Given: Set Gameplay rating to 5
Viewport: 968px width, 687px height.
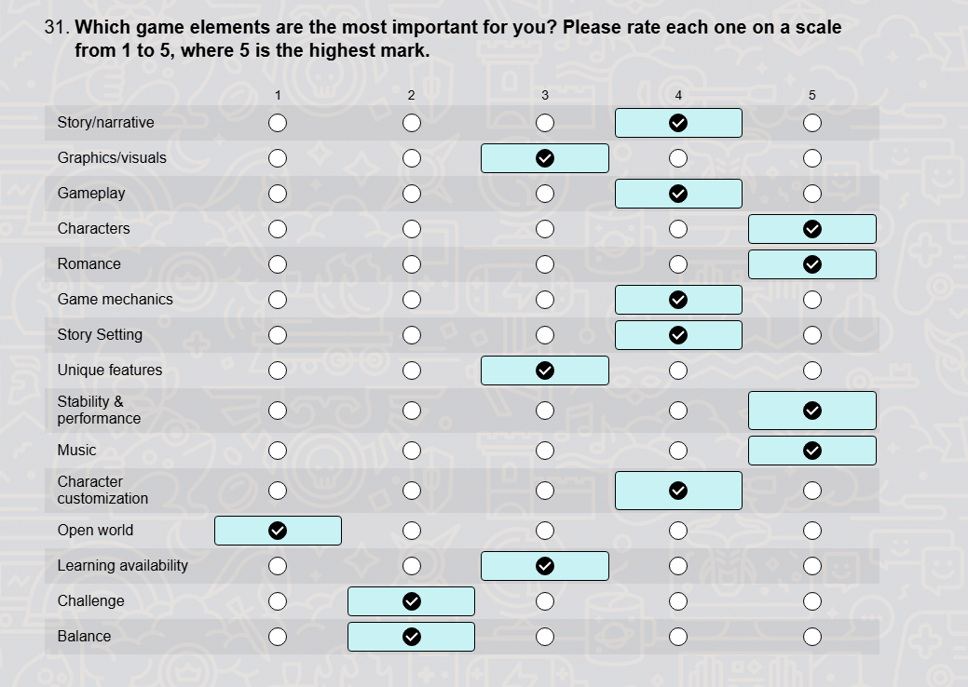Looking at the screenshot, I should [811, 194].
